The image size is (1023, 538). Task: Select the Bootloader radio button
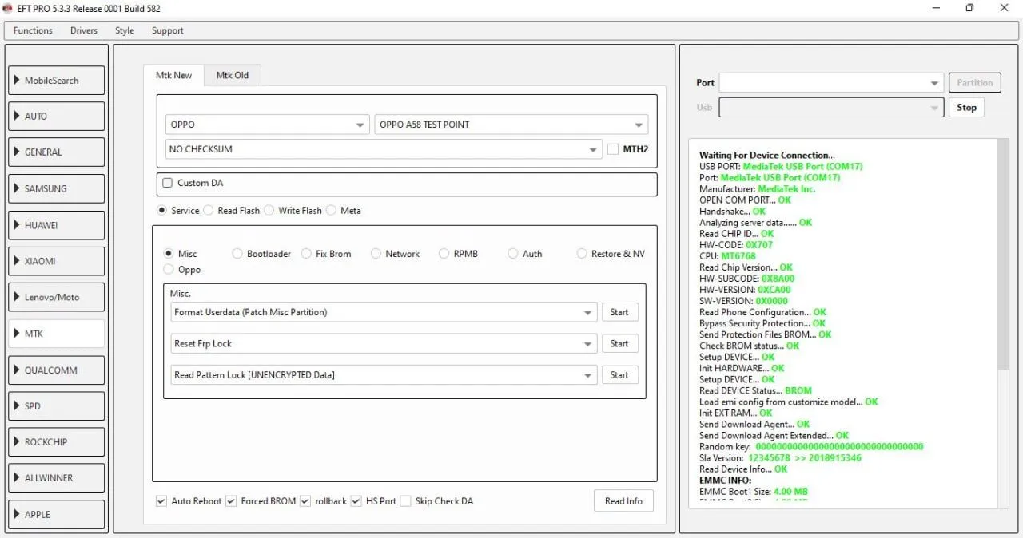coord(237,254)
